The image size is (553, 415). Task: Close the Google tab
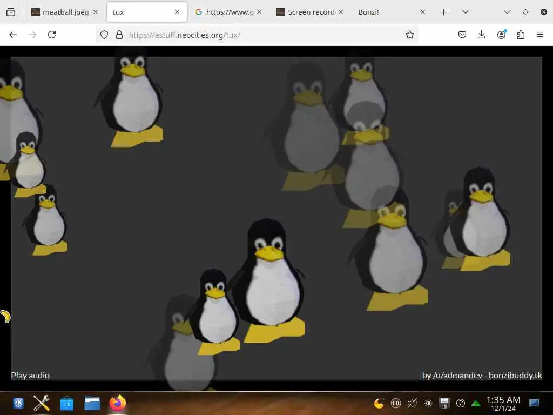coord(259,12)
